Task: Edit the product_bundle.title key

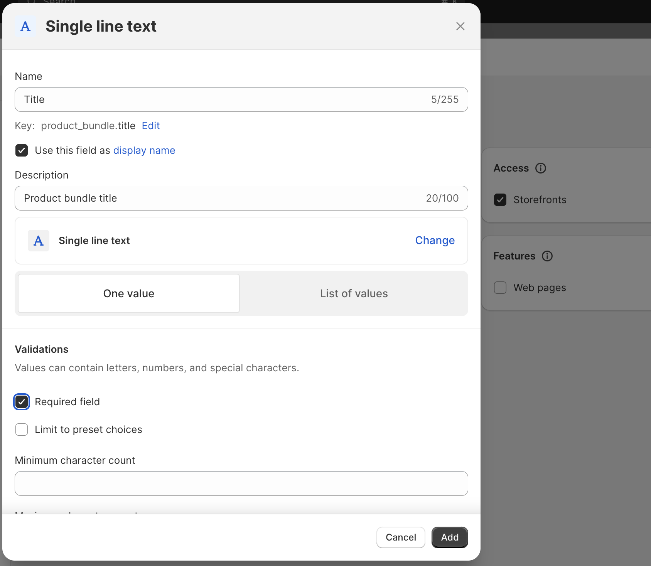Action: click(x=150, y=126)
